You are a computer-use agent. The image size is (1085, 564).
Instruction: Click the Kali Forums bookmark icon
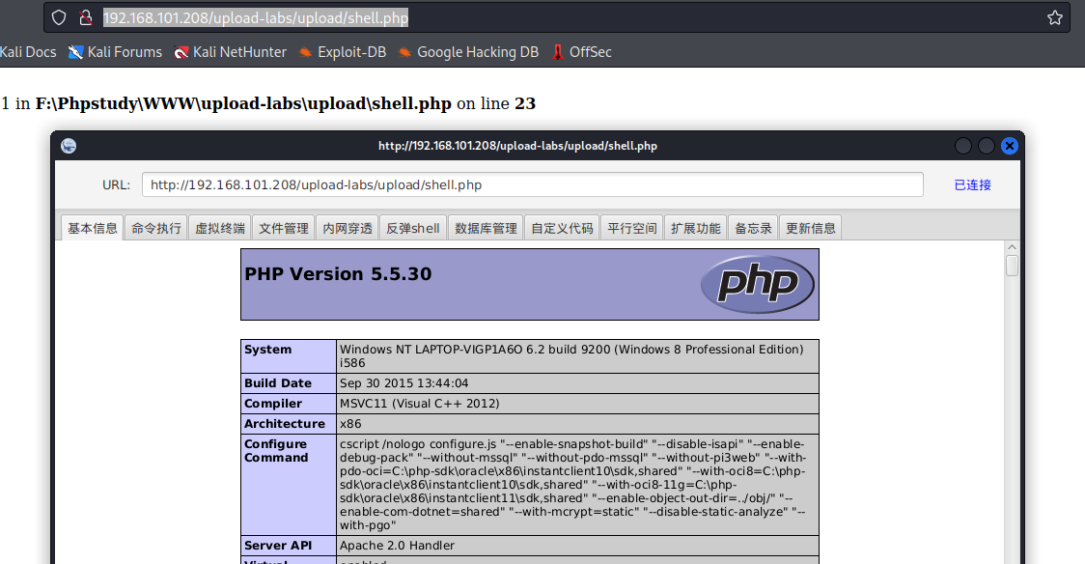pos(75,52)
